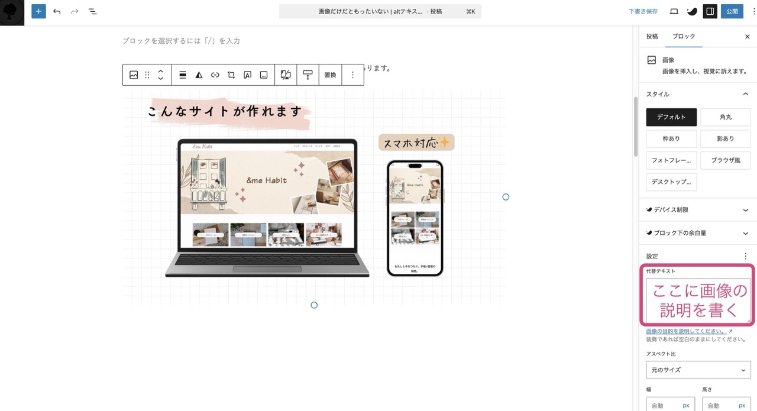The height and width of the screenshot is (411, 757).
Task: Apply duotone filter via the triangle icon
Action: (199, 75)
